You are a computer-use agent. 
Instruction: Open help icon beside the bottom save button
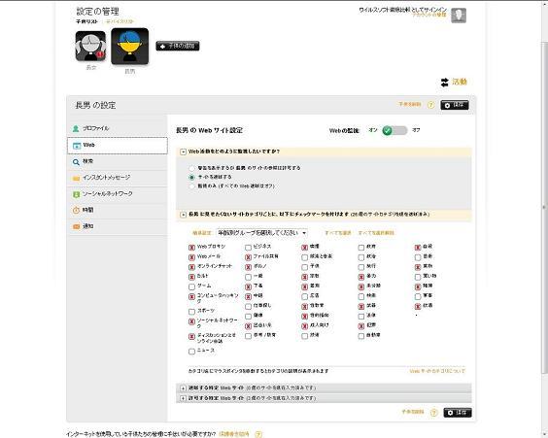[x=433, y=413]
